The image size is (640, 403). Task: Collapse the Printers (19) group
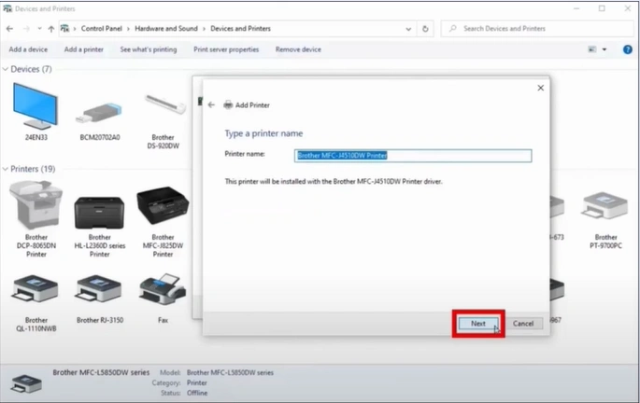click(x=6, y=169)
